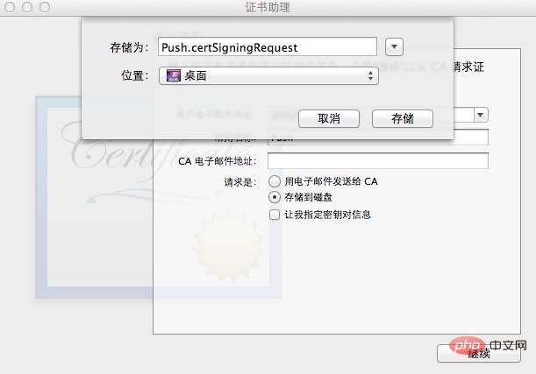Click the green zoom window button
The image size is (536, 374).
coord(45,7)
